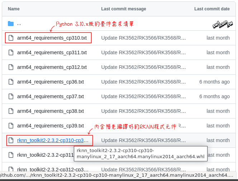Open arm64_requirements_cp36.txt
This screenshot has width=238, height=181.
click(x=51, y=82)
